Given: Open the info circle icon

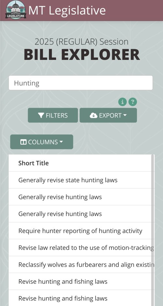Looking at the screenshot, I should tap(123, 102).
